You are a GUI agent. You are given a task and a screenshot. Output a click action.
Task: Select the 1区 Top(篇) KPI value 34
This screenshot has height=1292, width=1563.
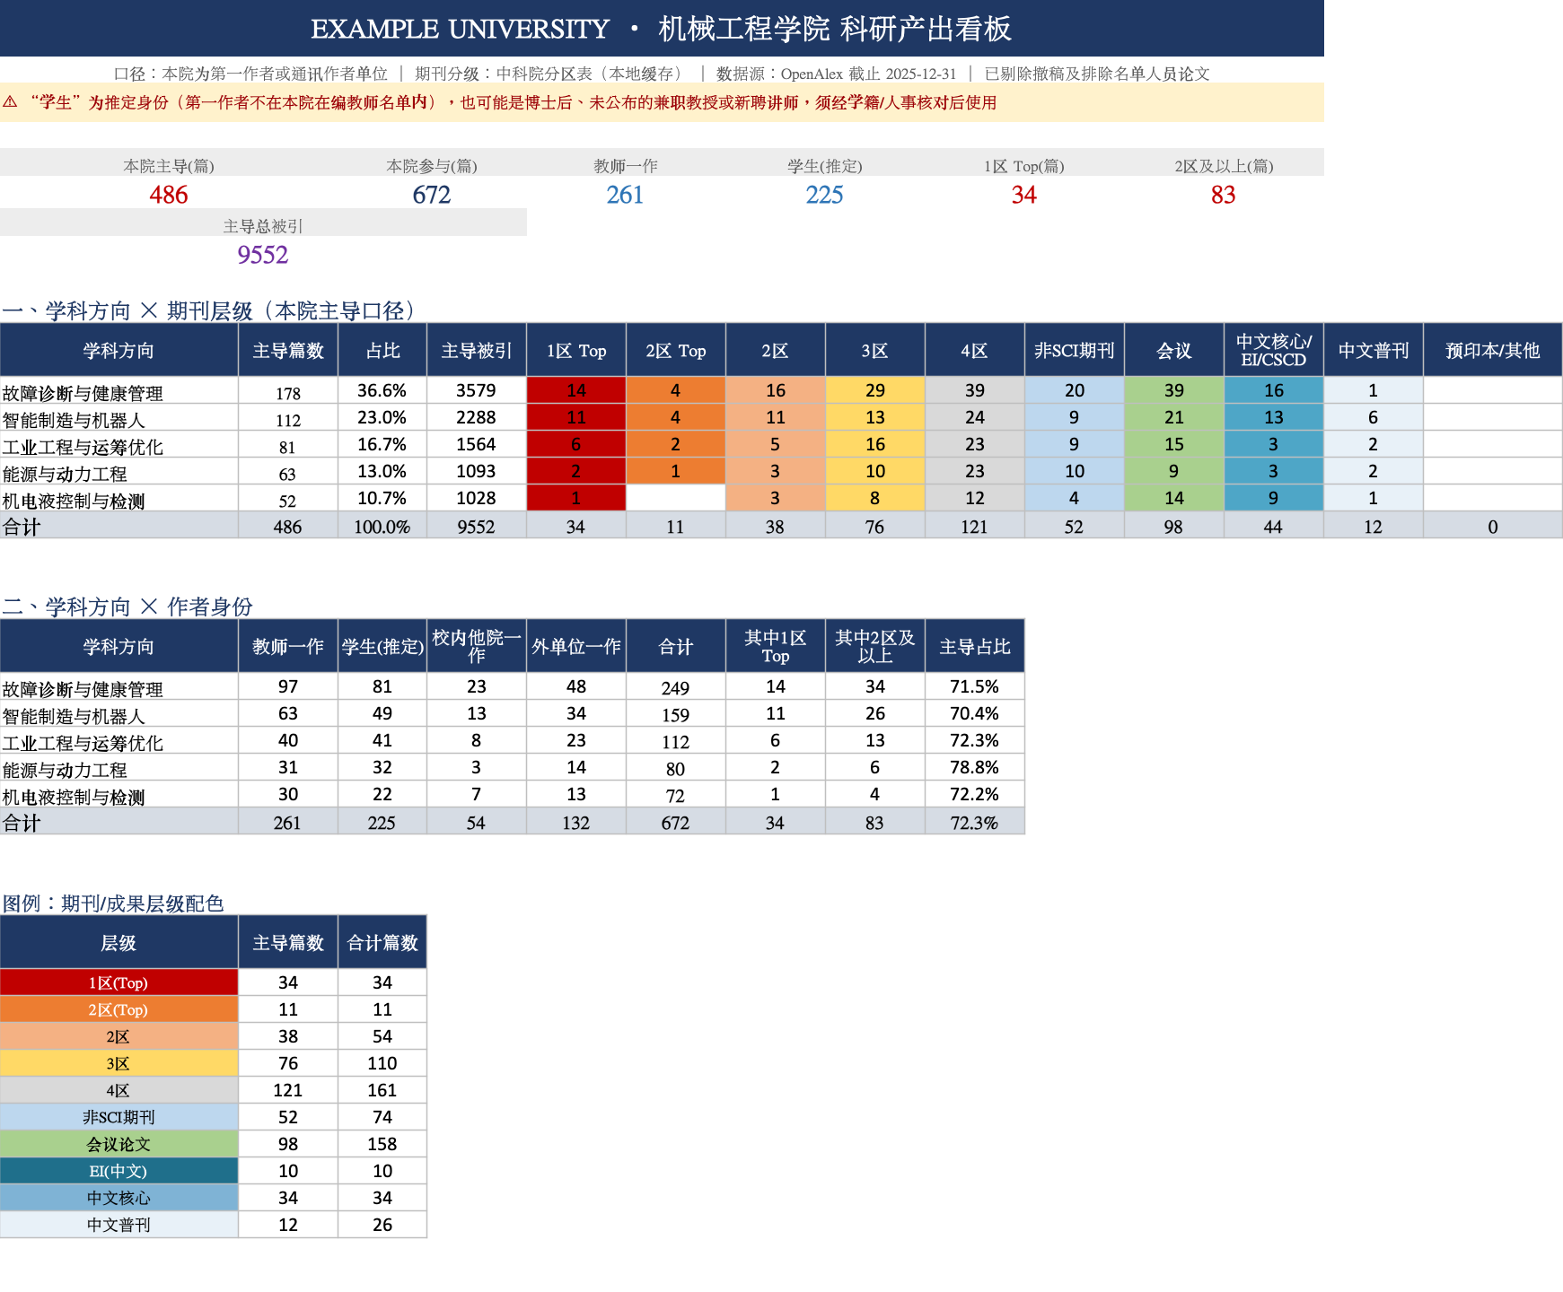[1024, 195]
